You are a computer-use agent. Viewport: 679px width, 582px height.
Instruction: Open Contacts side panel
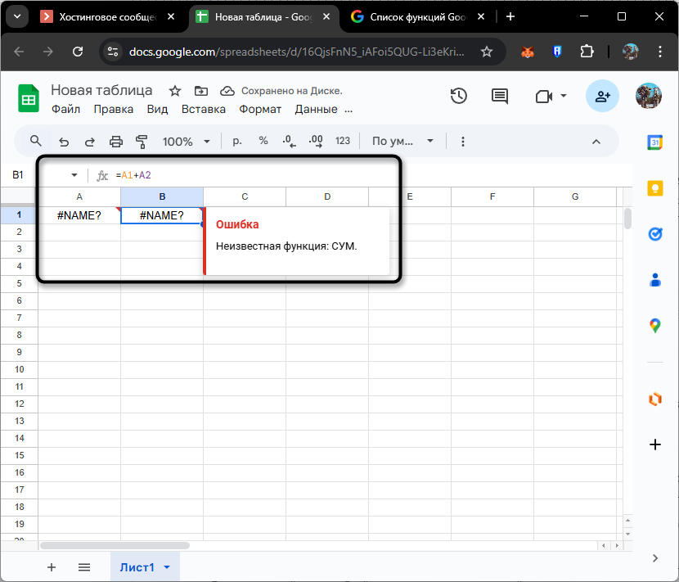coord(654,280)
